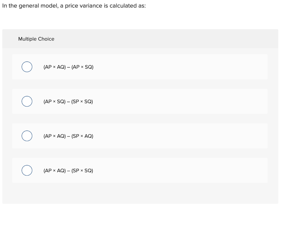This screenshot has height=252, width=295.
Task: Click the Multiple Choice header label
Action: click(36, 39)
